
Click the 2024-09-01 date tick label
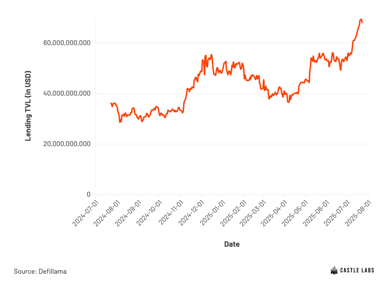pyautogui.click(x=128, y=213)
